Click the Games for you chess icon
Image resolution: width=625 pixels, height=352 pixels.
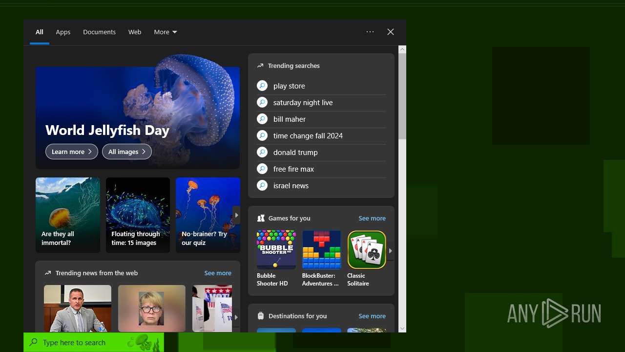tap(261, 218)
